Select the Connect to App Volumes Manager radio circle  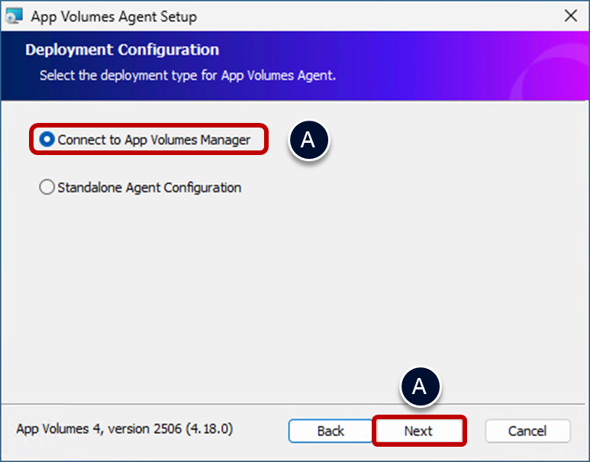click(x=47, y=140)
